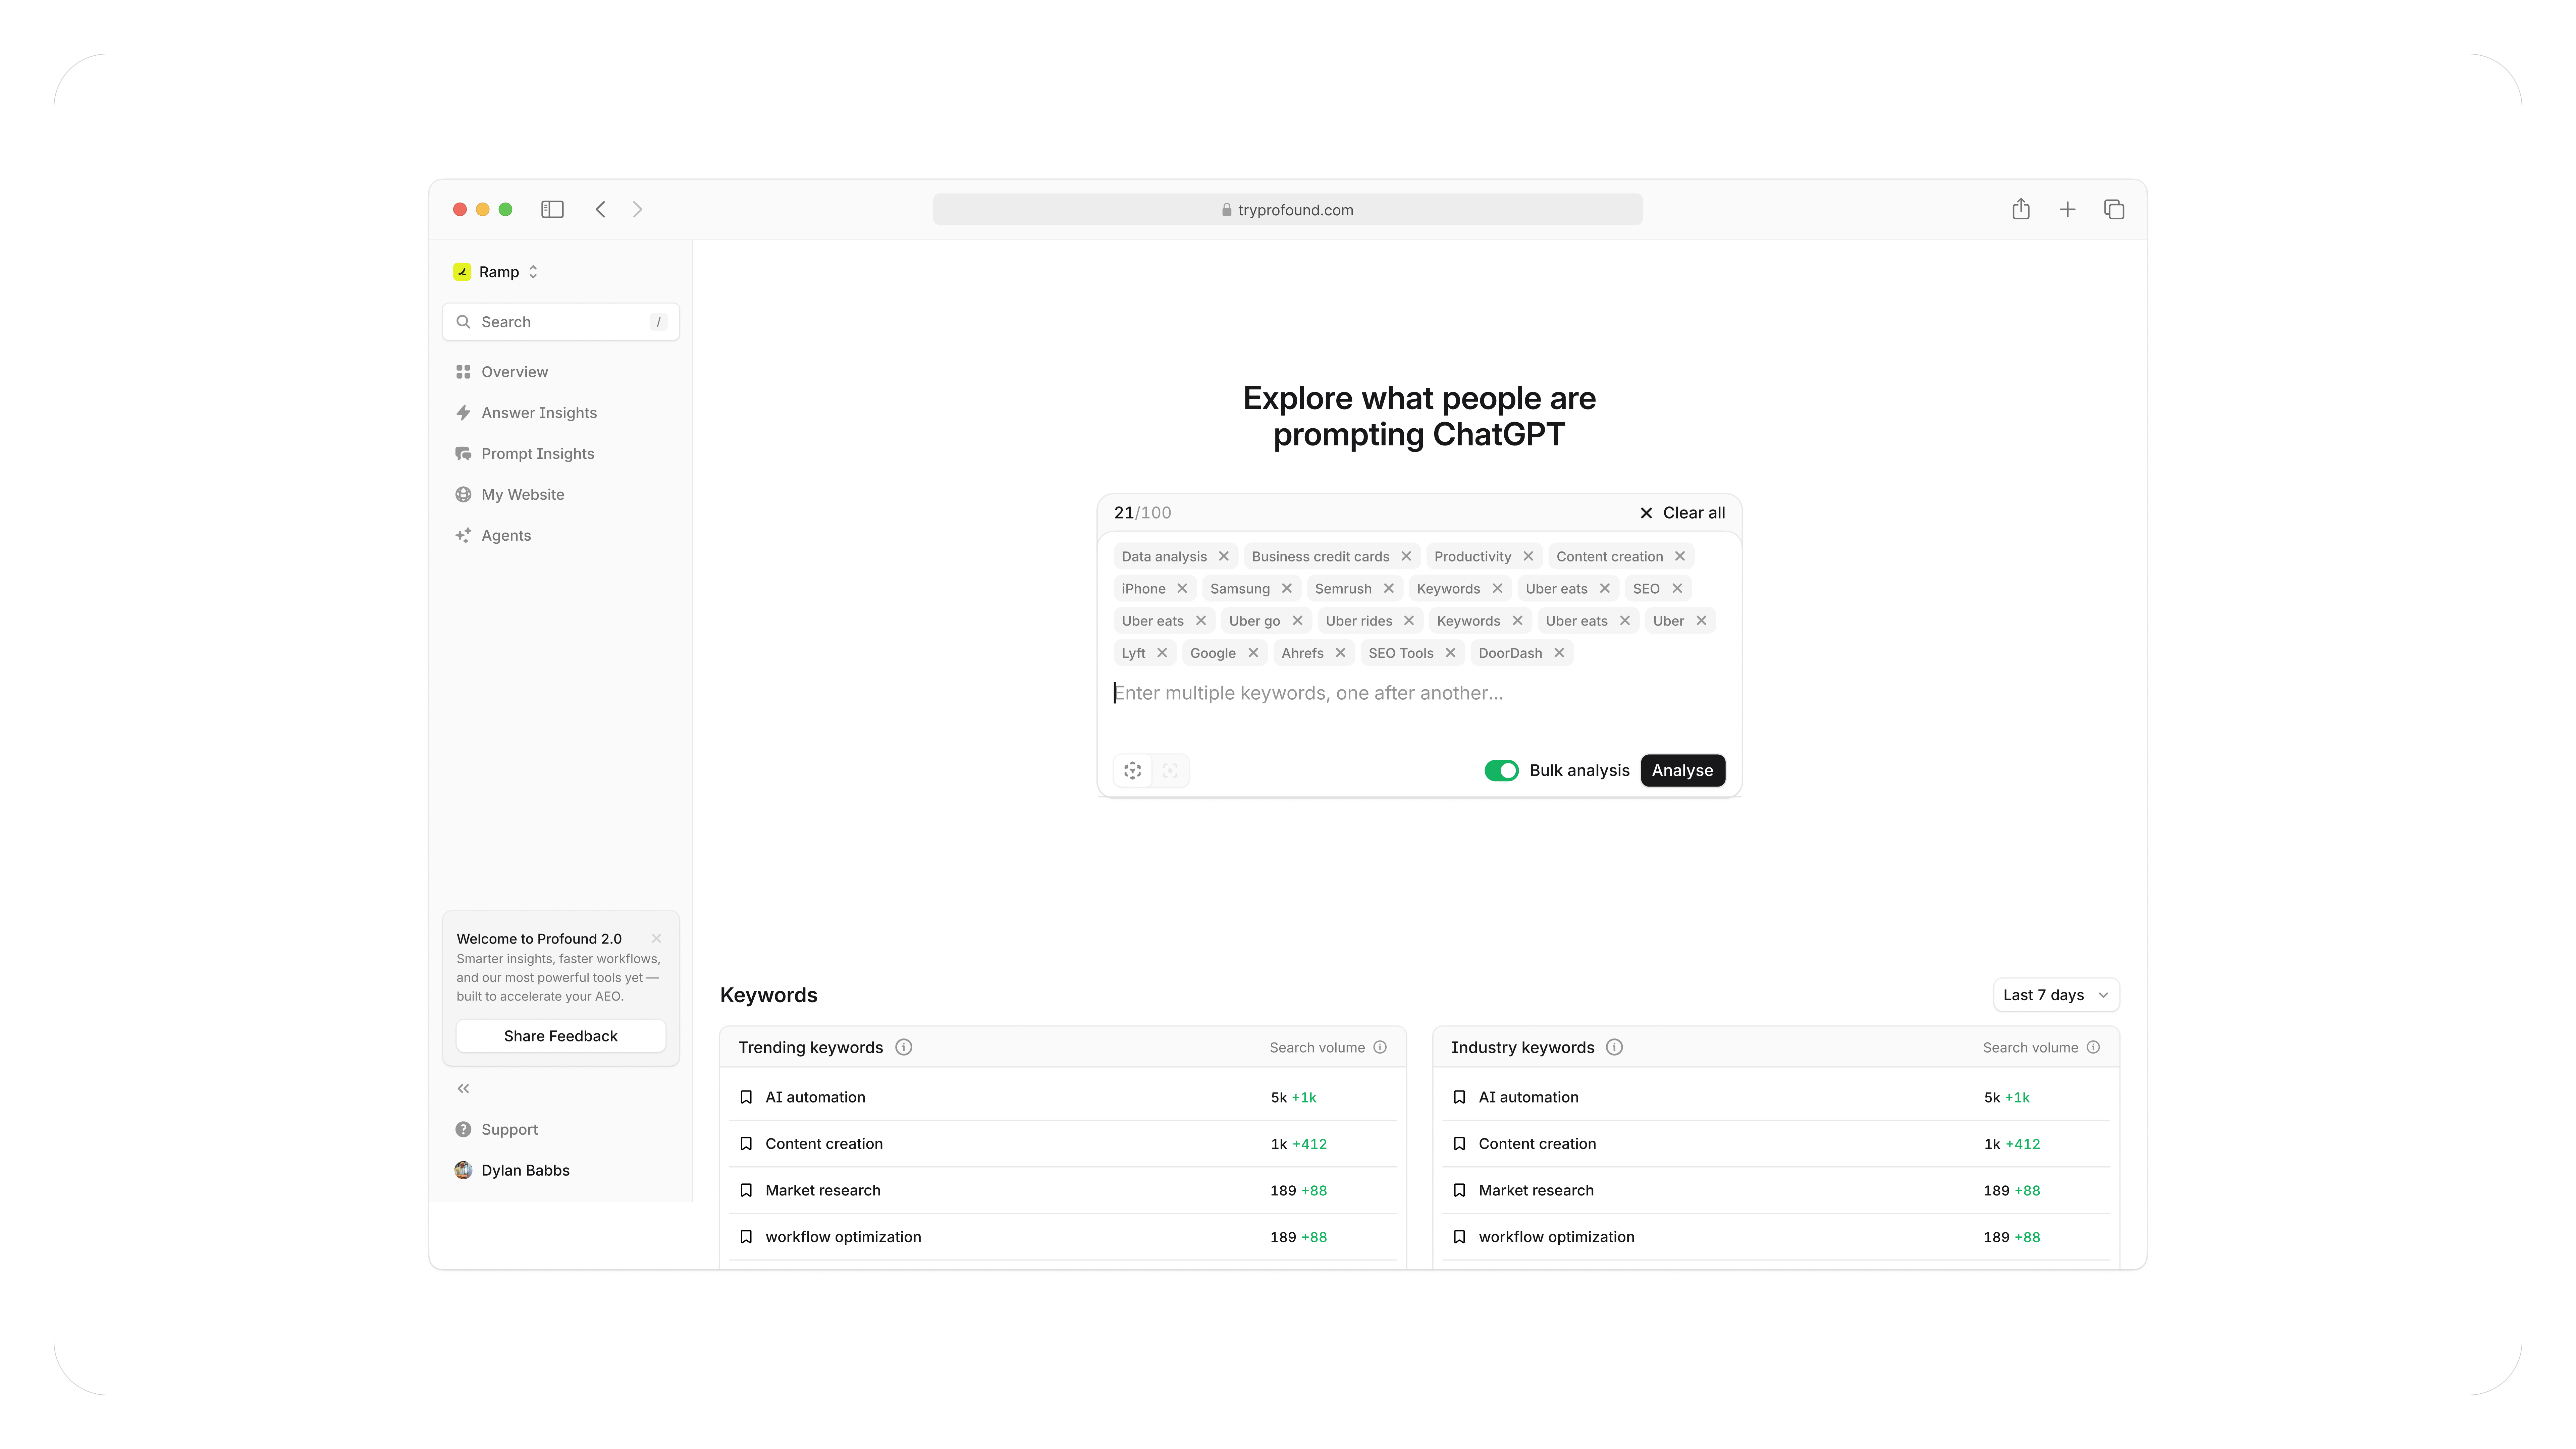Screen dimensions: 2576x1449
Task: Click the Share Feedback button
Action: 560,1036
